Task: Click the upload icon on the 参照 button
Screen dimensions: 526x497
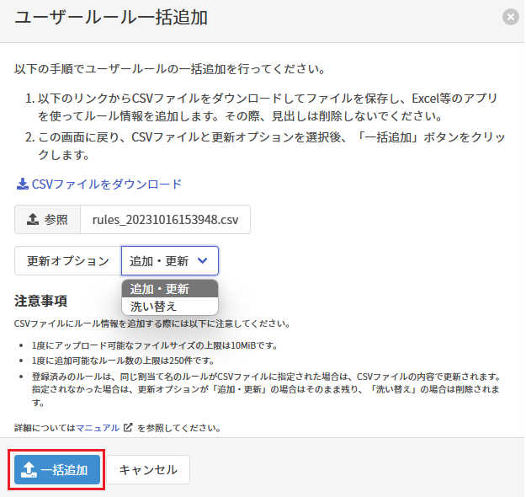Action: point(33,219)
